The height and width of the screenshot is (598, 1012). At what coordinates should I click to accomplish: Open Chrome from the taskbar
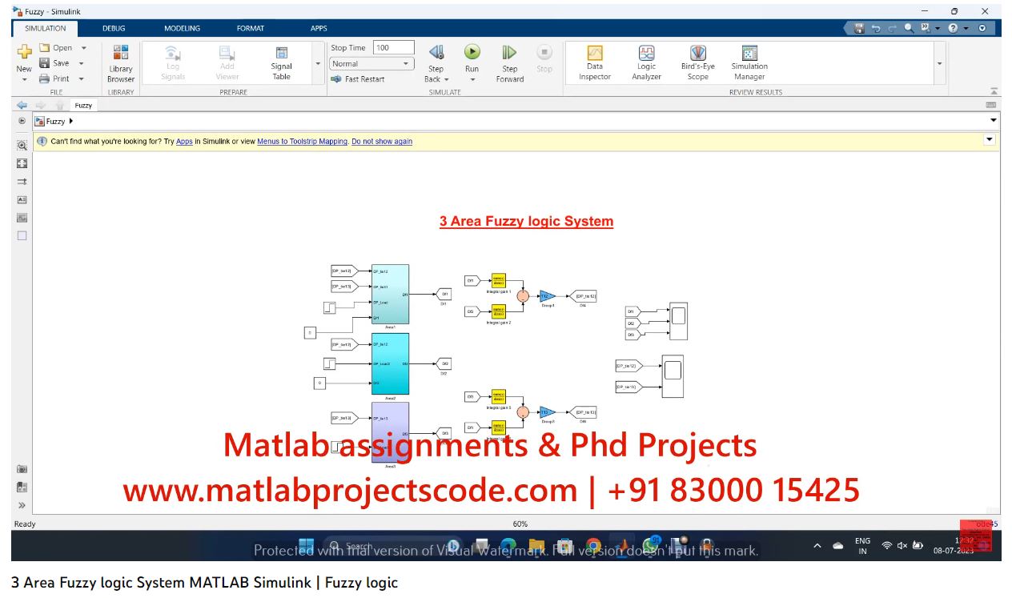click(593, 546)
